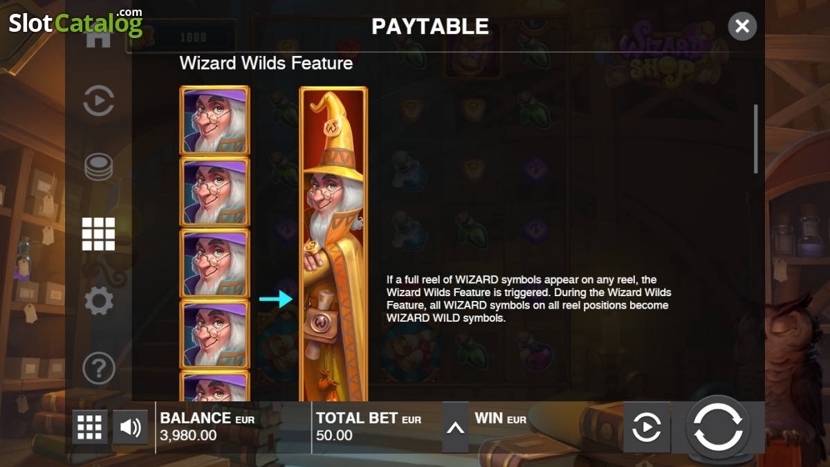Screen dimensions: 830x467
Task: Click the golden Wizard Wild symbol
Action: click(333, 244)
